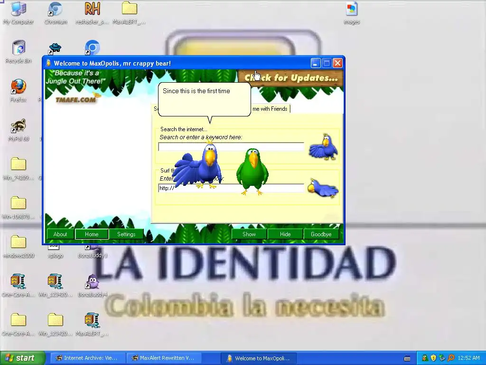The image size is (486, 365).
Task: Click the 12:52 AM clock
Action: pyautogui.click(x=468, y=358)
